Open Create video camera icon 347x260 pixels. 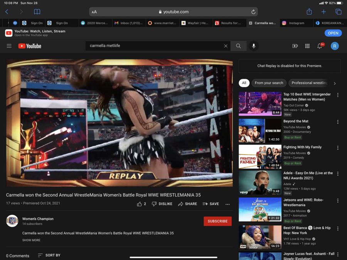click(295, 46)
